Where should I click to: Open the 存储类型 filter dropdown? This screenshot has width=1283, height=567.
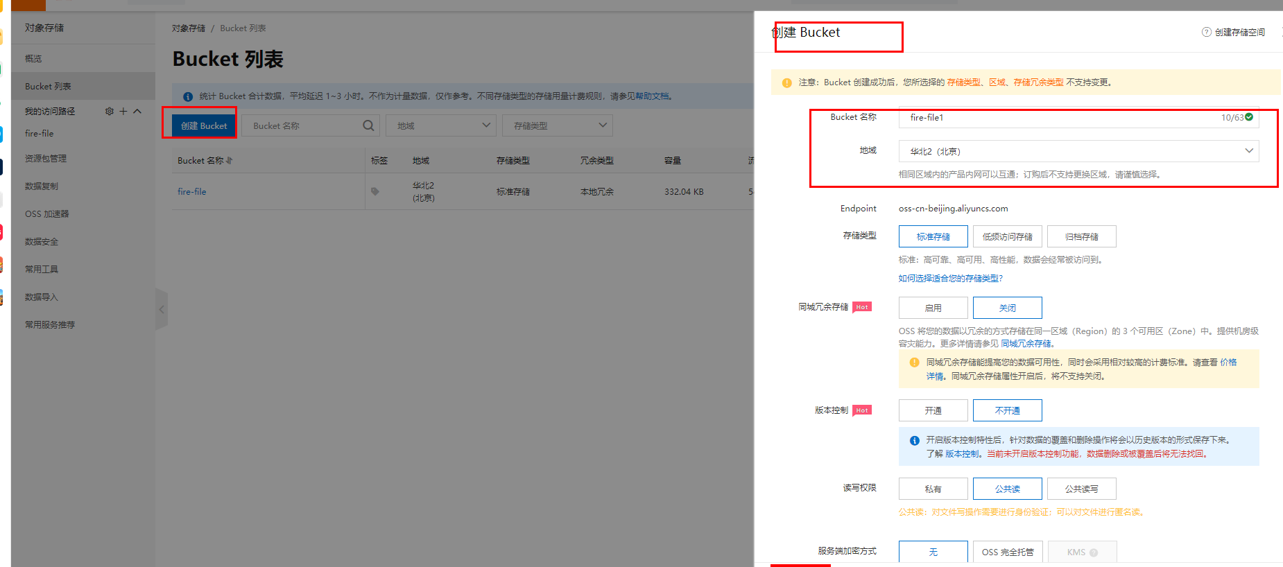tap(558, 125)
